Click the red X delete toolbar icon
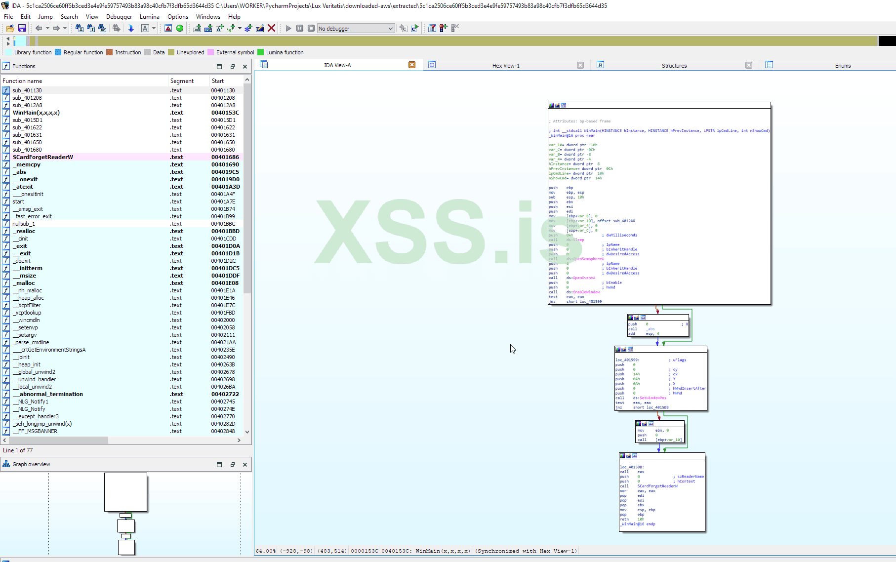This screenshot has width=896, height=562. click(x=271, y=28)
